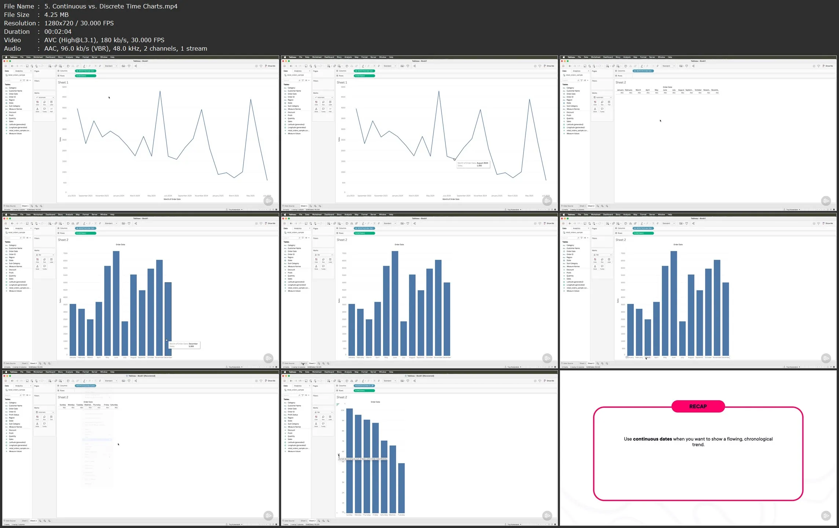Click Color on Marks card in December tooltip frame
This screenshot has height=528, width=839.
tap(37, 261)
